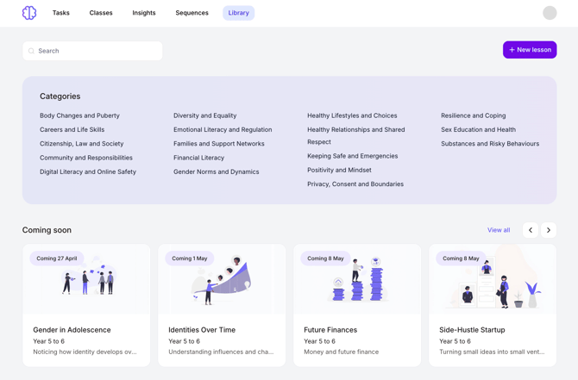Image resolution: width=578 pixels, height=380 pixels.
Task: View all coming soon lessons
Action: click(499, 230)
